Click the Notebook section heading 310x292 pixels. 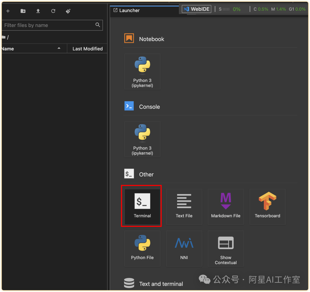[152, 39]
